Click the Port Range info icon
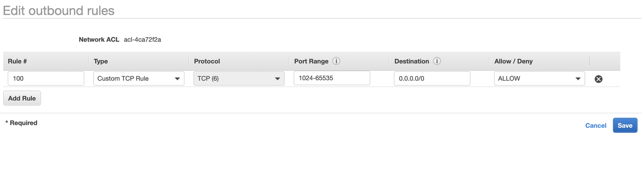This screenshot has height=169, width=643. point(336,61)
